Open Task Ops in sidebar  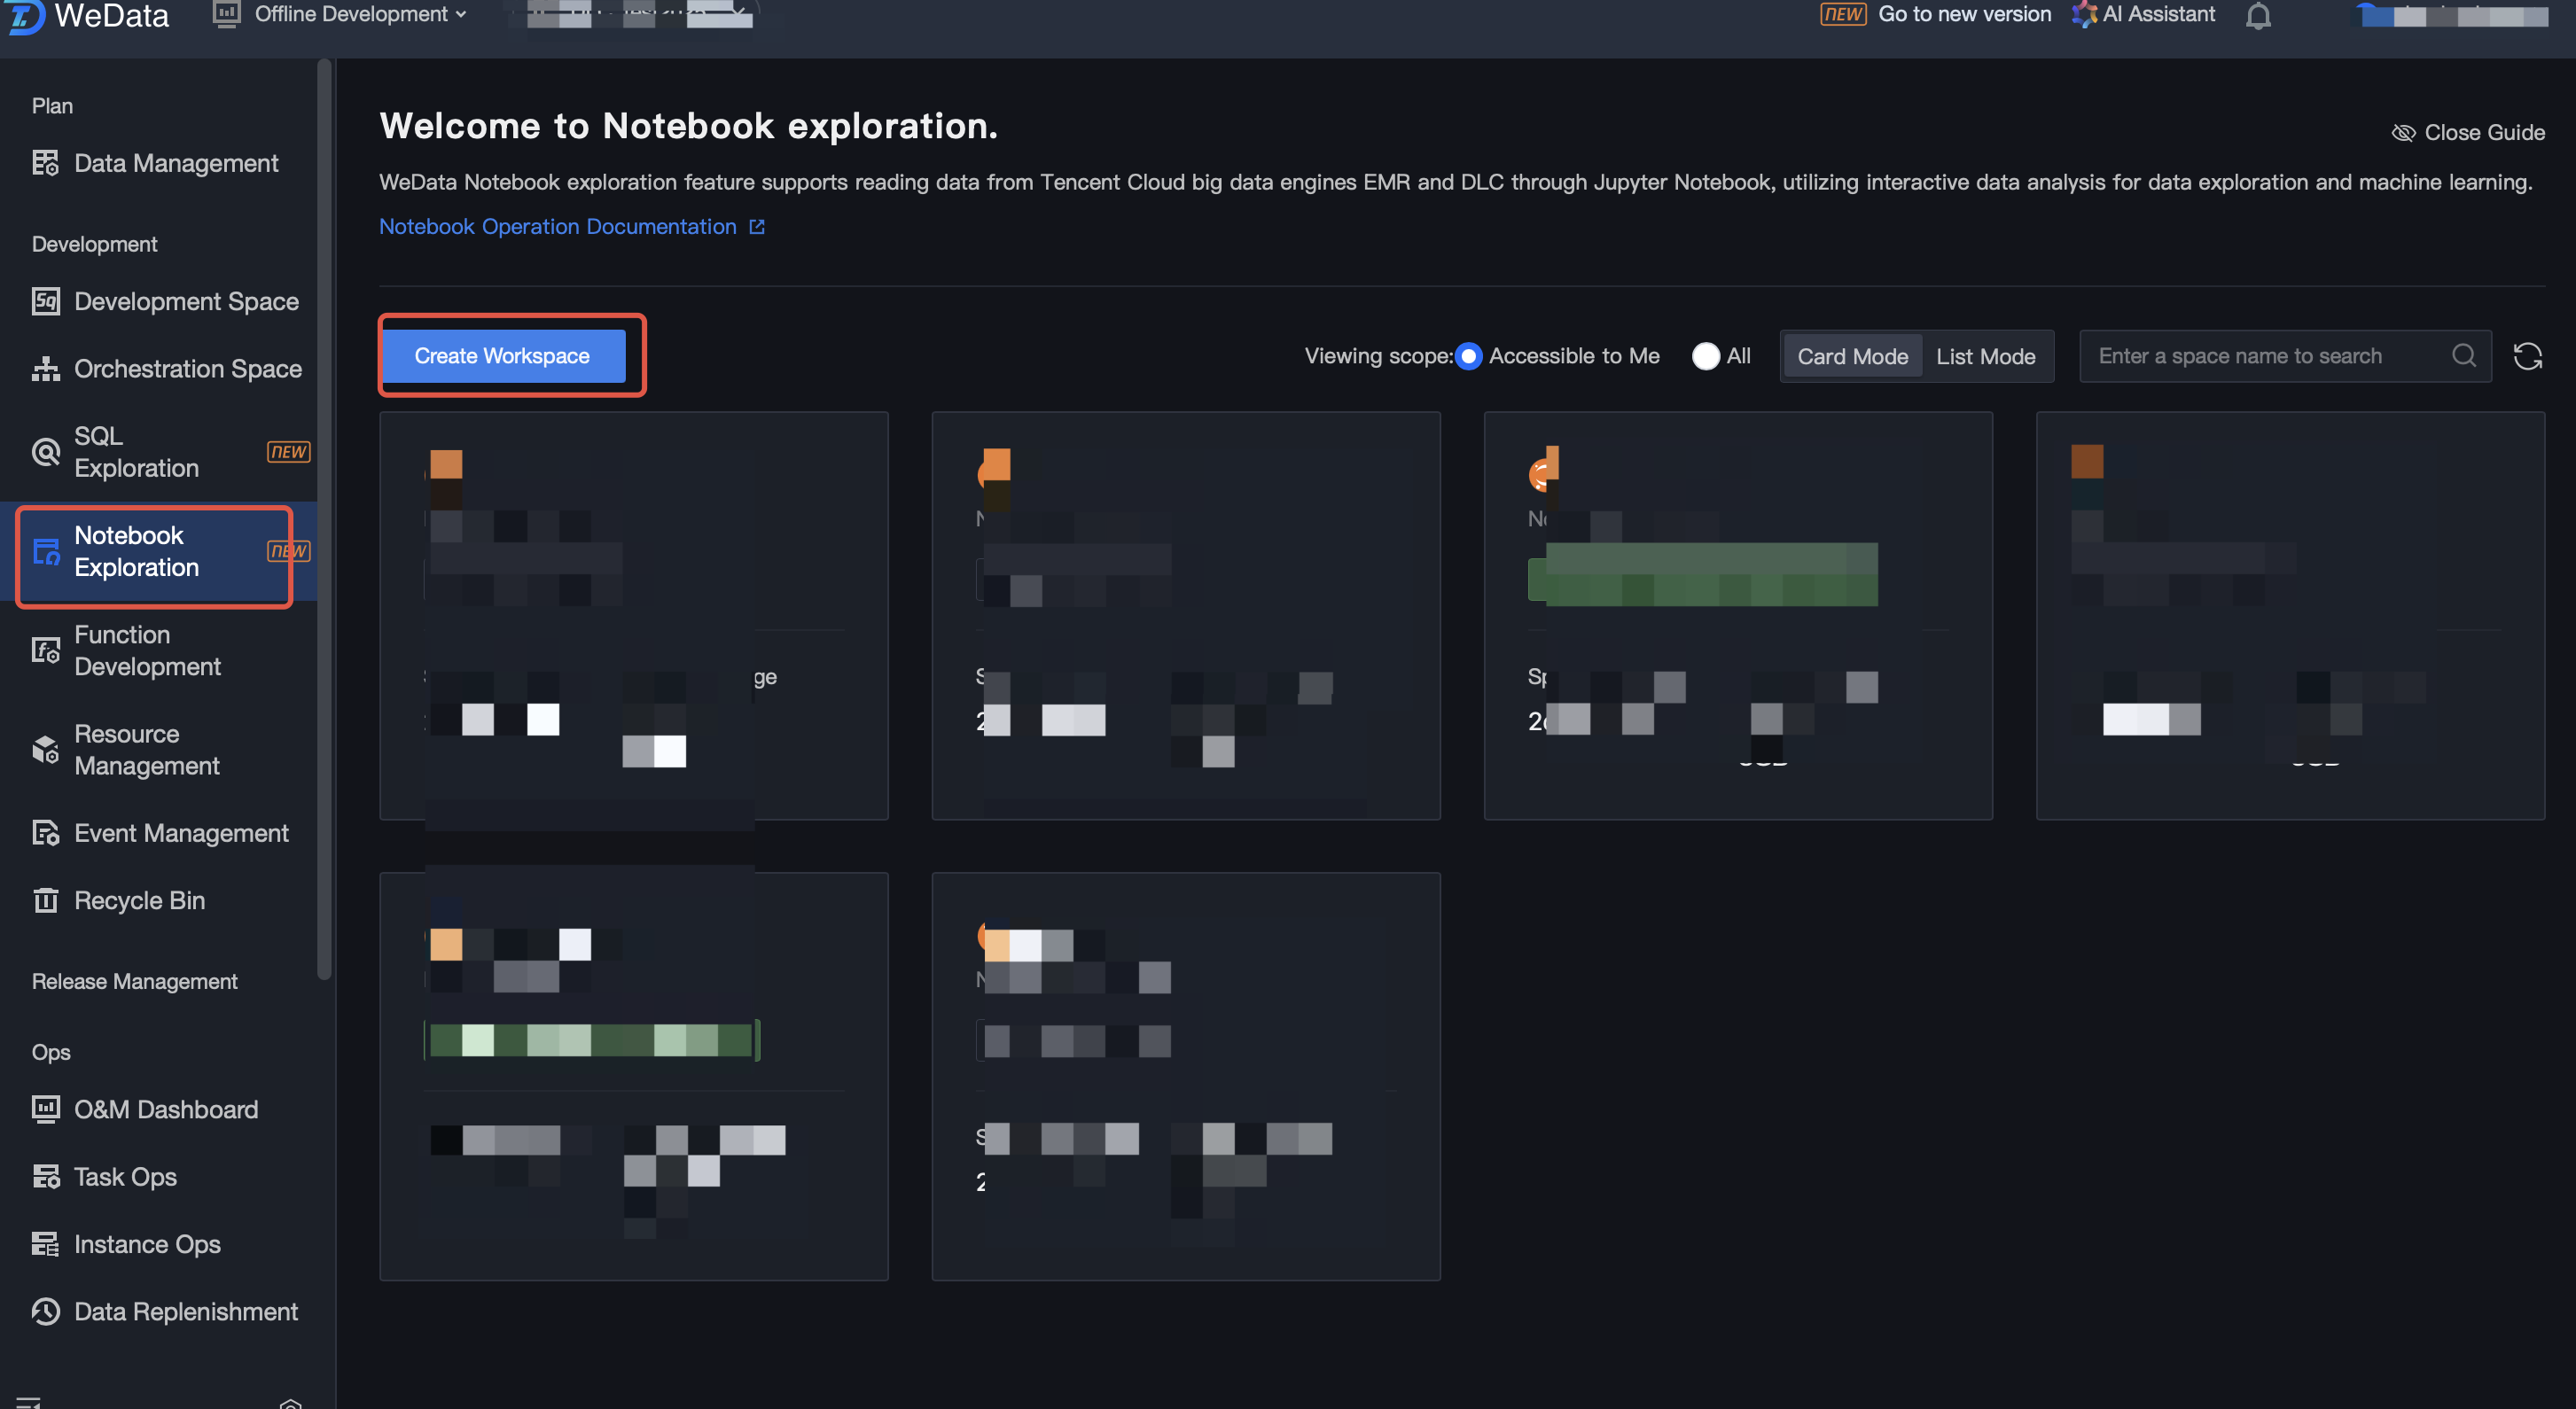(125, 1177)
